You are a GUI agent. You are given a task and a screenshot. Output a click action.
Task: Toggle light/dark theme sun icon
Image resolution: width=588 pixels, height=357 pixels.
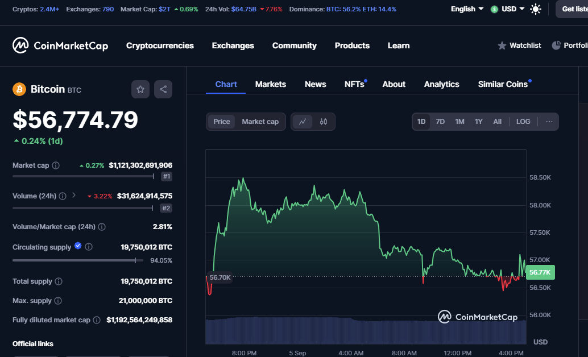coord(536,9)
